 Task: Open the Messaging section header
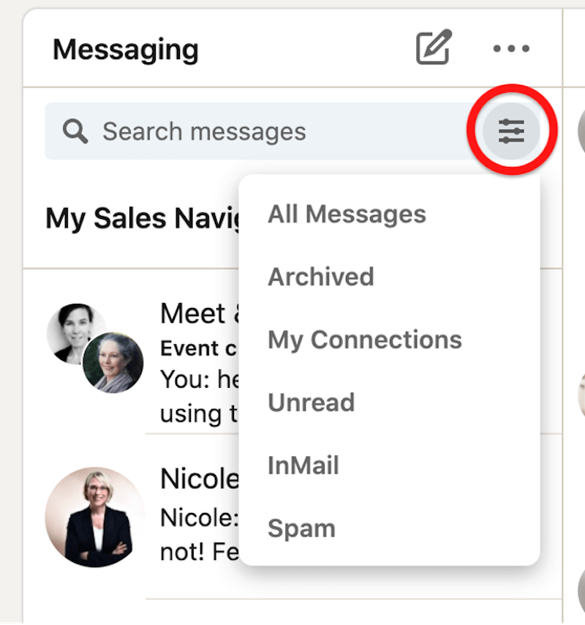coord(125,49)
